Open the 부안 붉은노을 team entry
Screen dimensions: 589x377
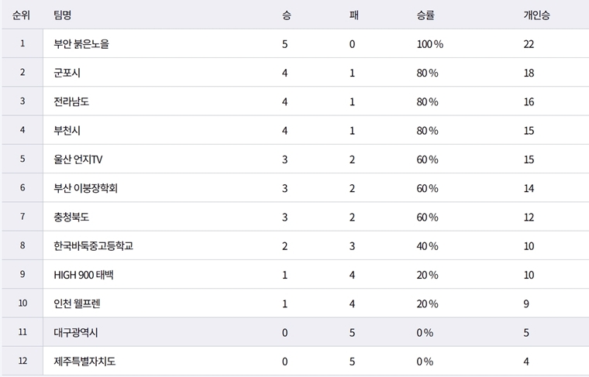[81, 44]
